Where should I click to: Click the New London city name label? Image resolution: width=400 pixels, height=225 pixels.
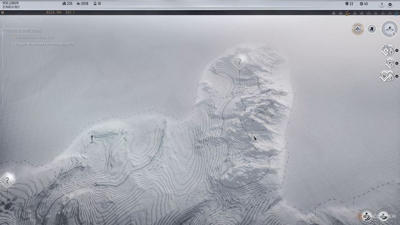pos(10,3)
